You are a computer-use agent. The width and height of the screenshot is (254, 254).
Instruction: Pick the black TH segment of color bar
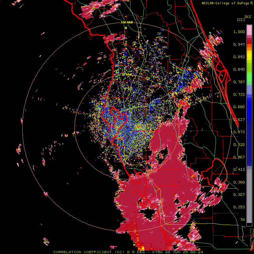249,224
